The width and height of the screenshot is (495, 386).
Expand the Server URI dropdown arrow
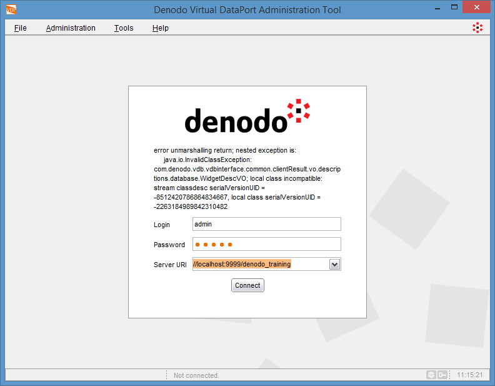coord(334,265)
